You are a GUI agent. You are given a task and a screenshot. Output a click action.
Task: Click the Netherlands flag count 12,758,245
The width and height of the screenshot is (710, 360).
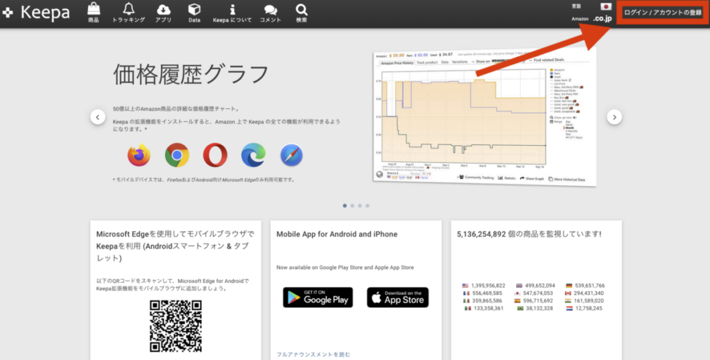[585, 309]
